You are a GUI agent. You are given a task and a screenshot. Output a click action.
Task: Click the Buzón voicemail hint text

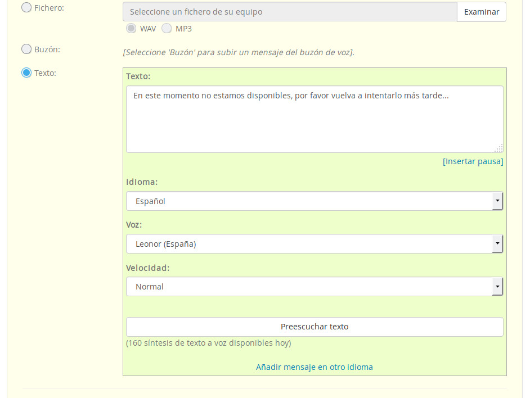(x=239, y=52)
